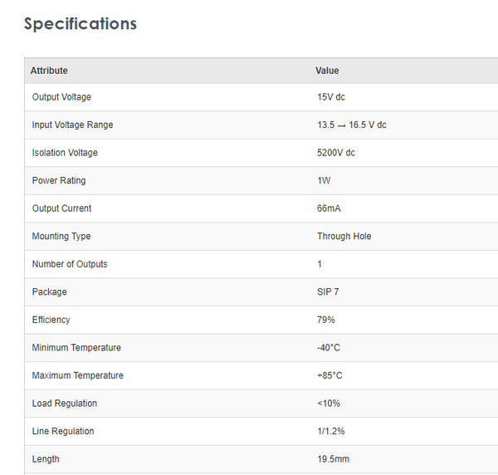Select the Isolation Voltage attribute
Screen dimensions: 498x475
(x=65, y=153)
